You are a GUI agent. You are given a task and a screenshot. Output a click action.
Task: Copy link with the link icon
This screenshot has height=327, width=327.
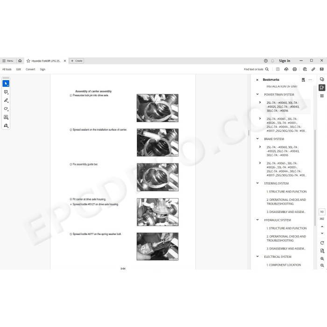point(313,69)
